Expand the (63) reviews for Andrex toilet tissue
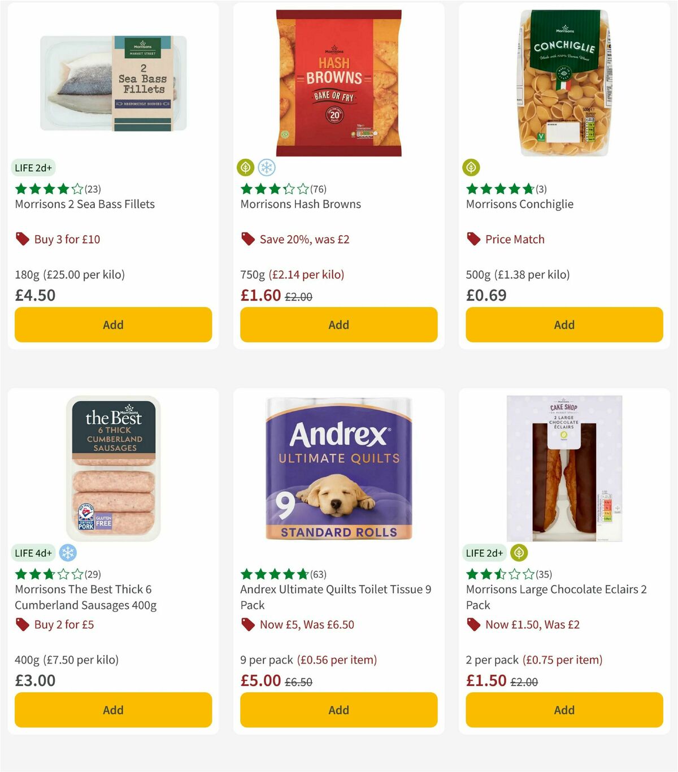The width and height of the screenshot is (678, 772). 318,574
